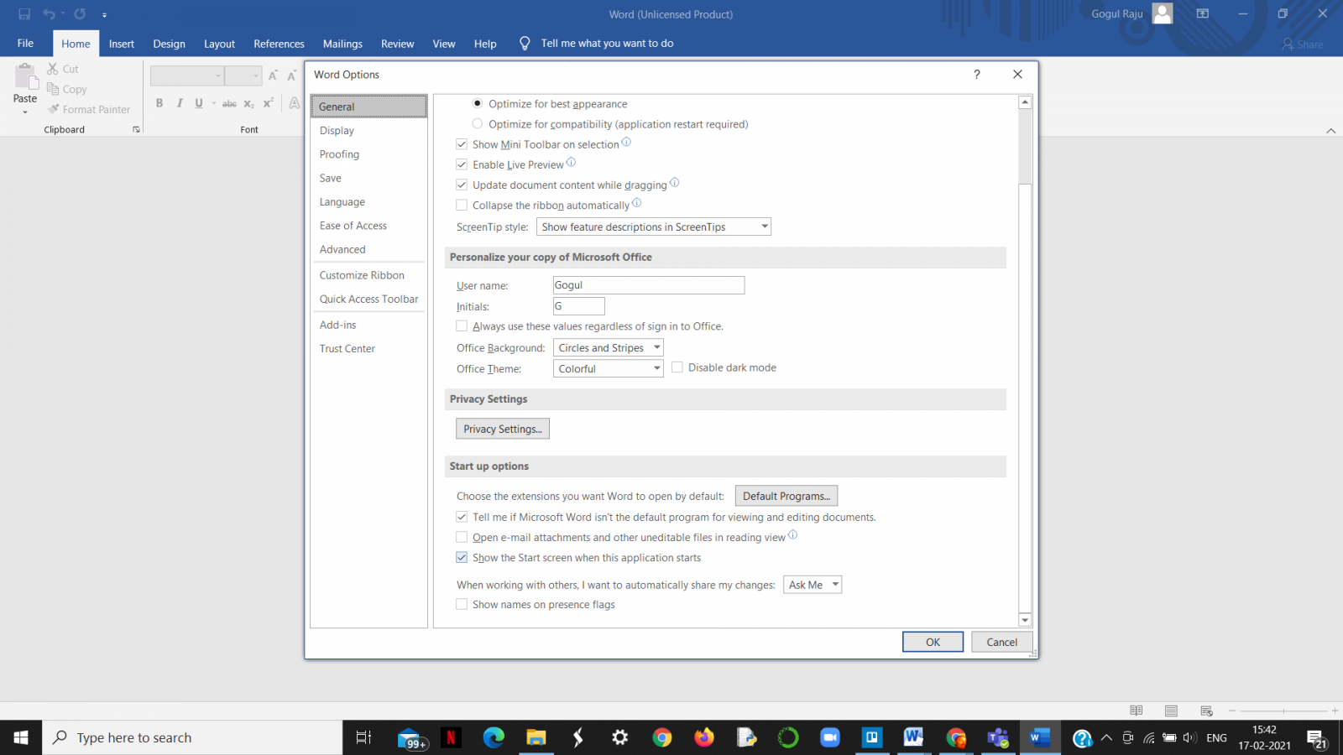Toggle Underline in the Font group
1343x755 pixels.
[199, 103]
